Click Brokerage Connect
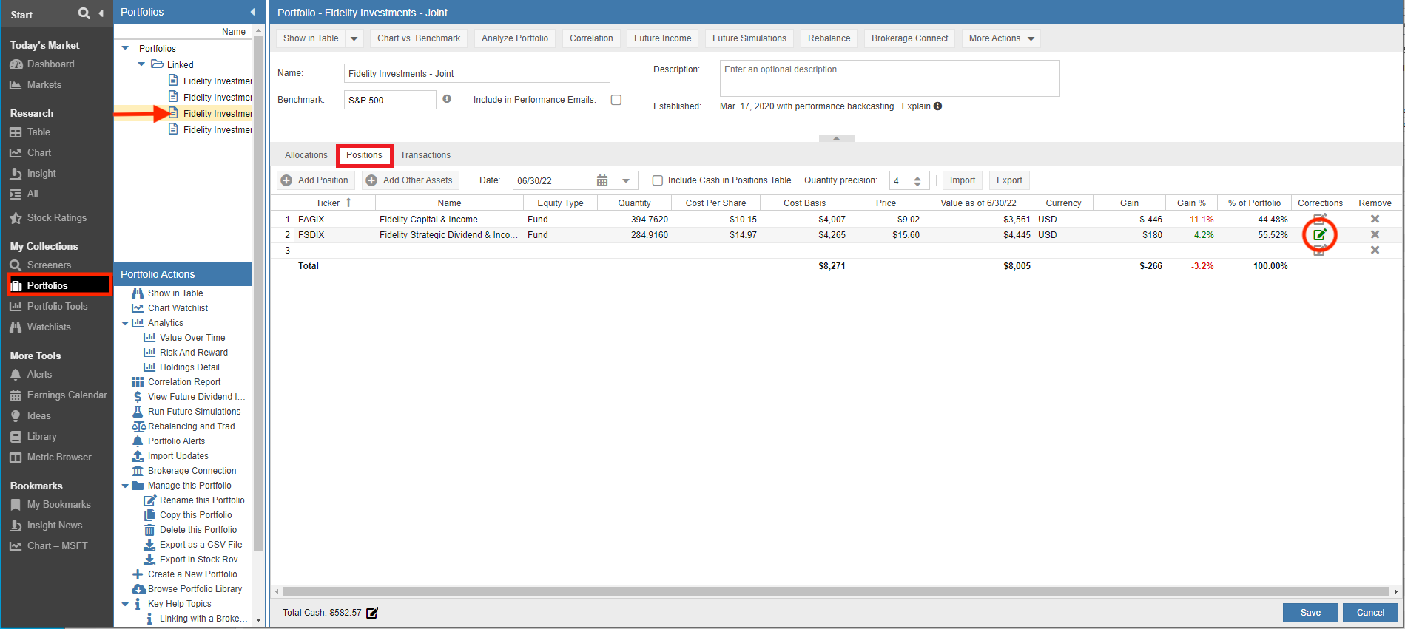The image size is (1405, 629). [x=909, y=38]
